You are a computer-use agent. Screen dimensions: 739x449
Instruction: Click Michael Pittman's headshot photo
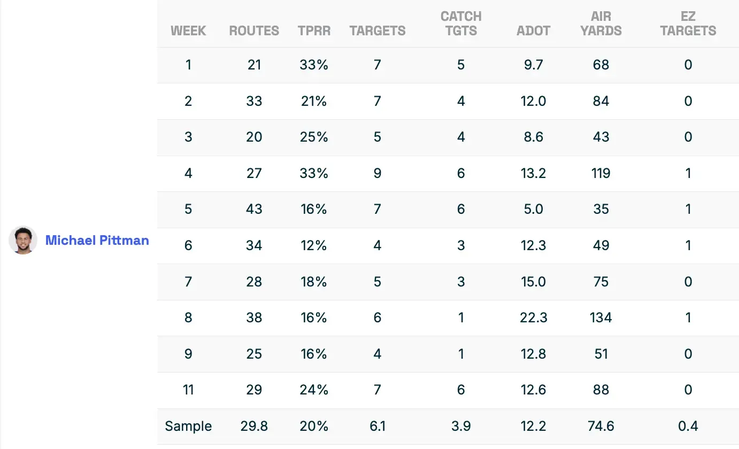(x=22, y=240)
